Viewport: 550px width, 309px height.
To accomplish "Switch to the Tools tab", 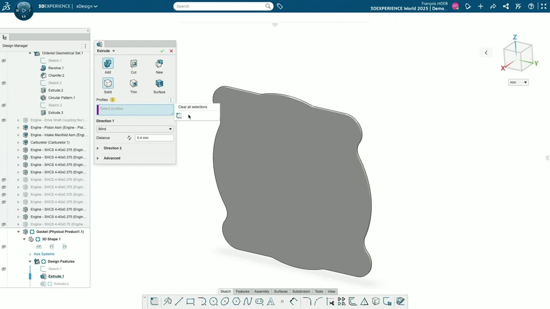I will tap(319, 291).
